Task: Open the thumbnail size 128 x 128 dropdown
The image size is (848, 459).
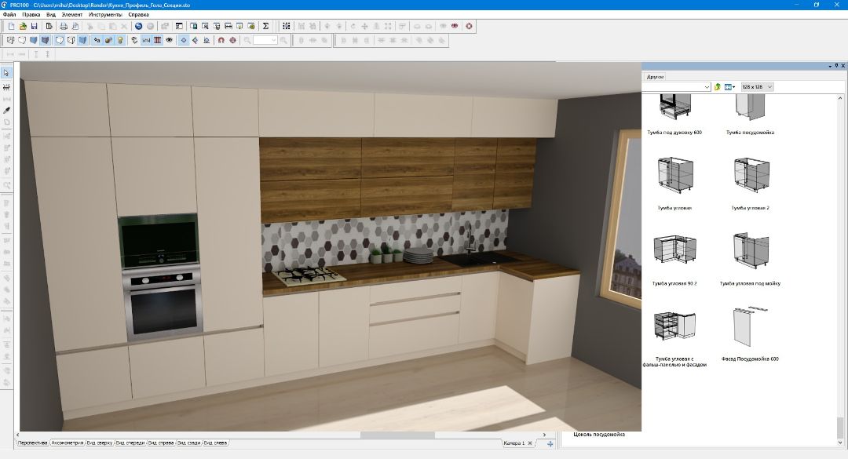Action: [758, 86]
